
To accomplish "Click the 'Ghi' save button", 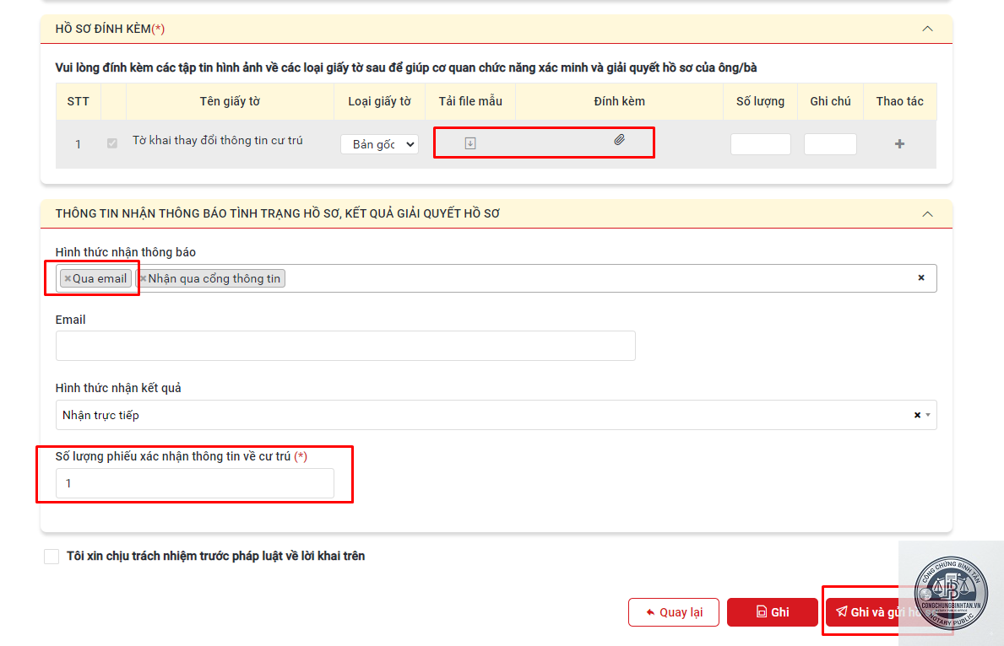I will 772,612.
